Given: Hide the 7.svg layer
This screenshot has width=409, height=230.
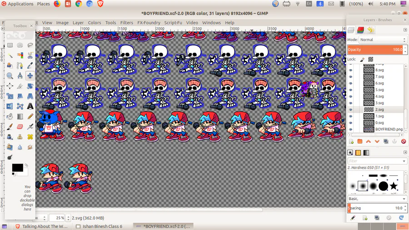Looking at the screenshot, I should (x=350, y=77).
